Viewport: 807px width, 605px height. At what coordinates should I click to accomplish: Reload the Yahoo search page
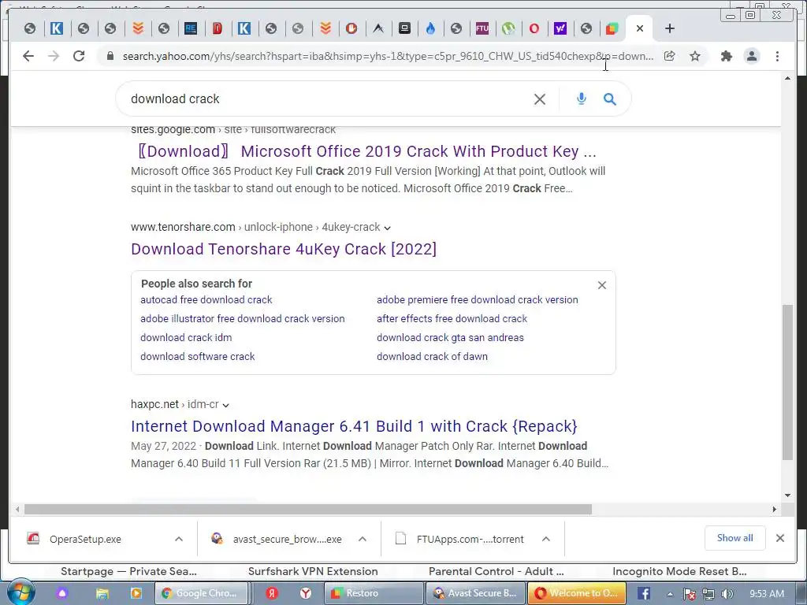(x=79, y=56)
